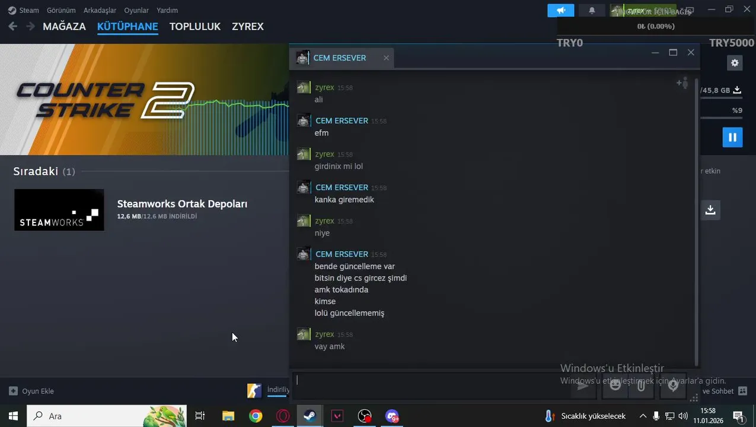
Task: Click the Oyun Ekle plus icon
Action: point(13,391)
